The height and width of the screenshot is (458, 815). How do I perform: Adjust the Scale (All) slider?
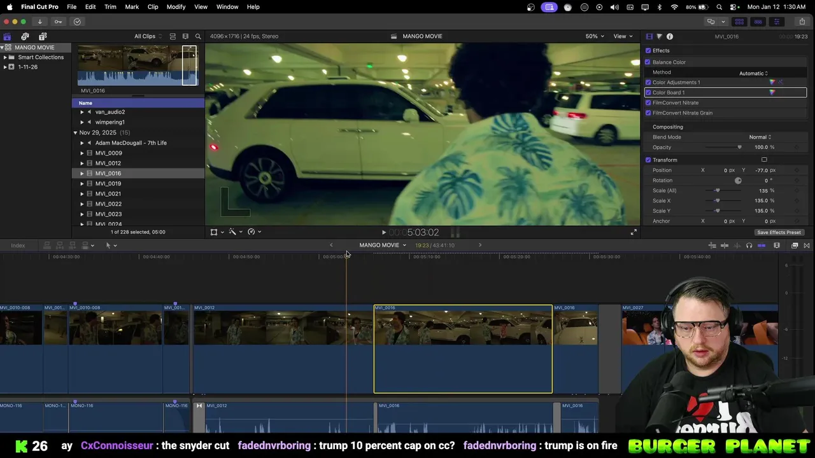(x=717, y=190)
